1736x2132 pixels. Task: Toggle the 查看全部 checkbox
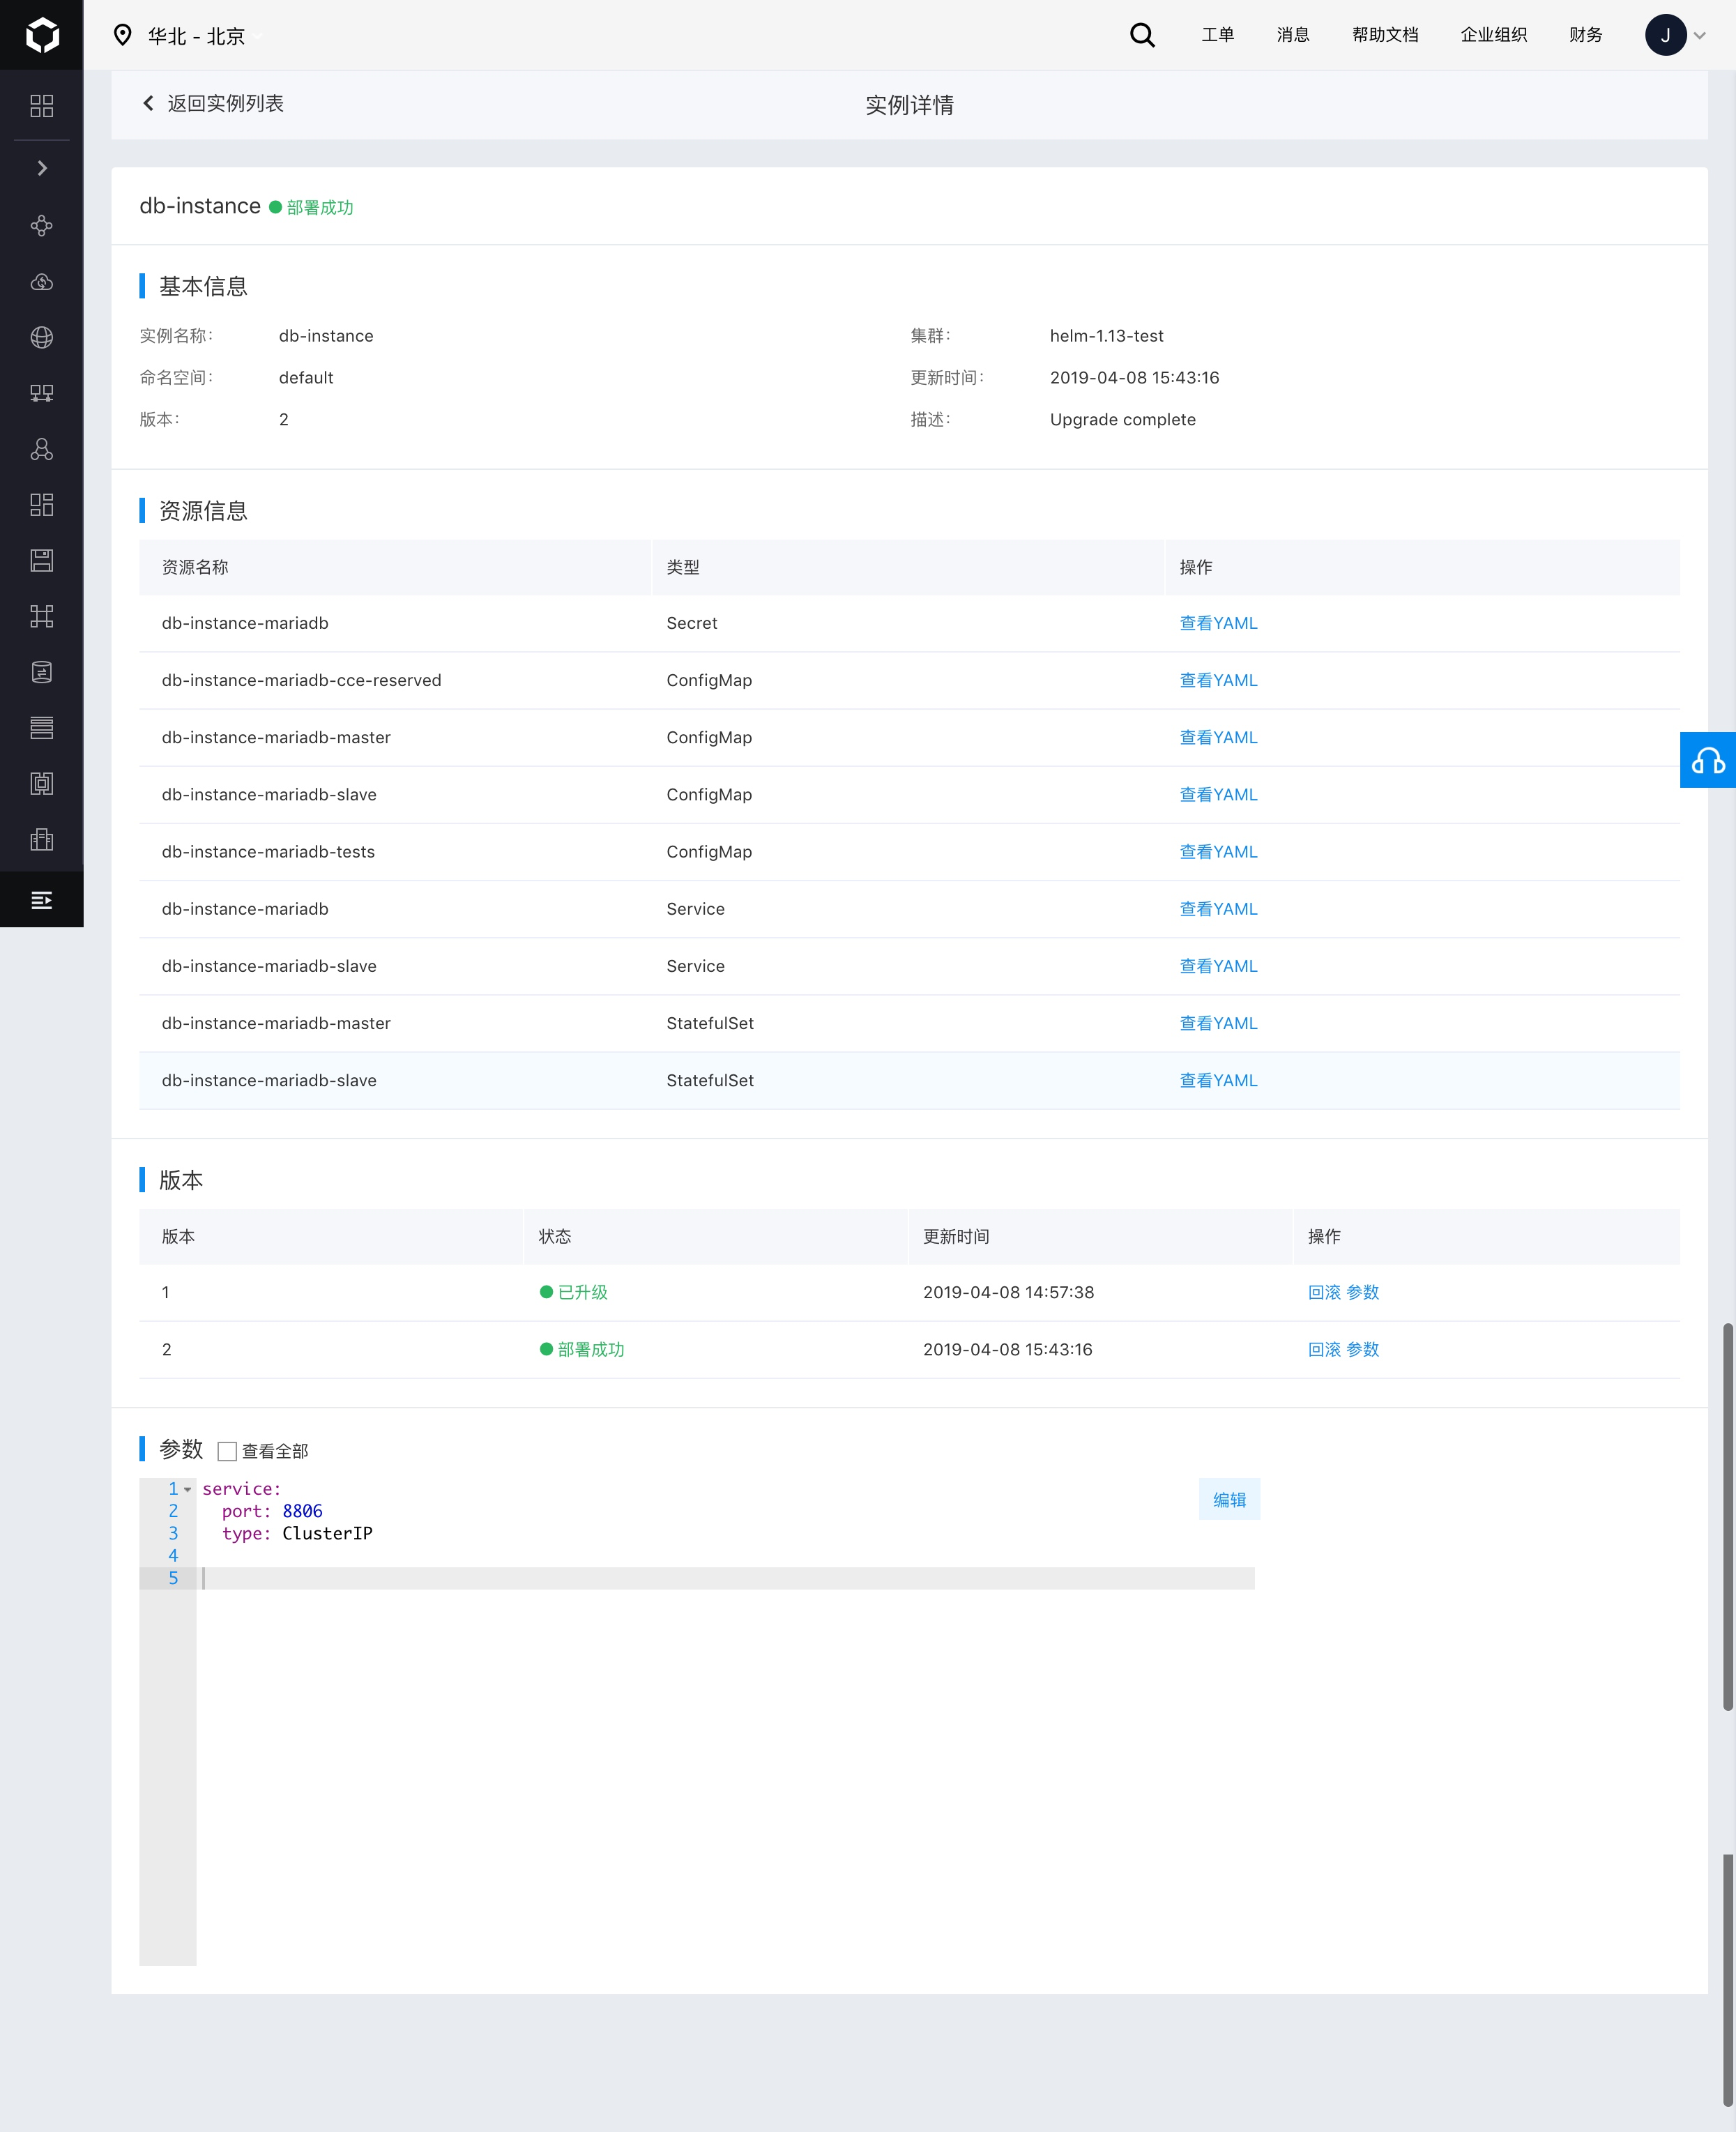227,1451
